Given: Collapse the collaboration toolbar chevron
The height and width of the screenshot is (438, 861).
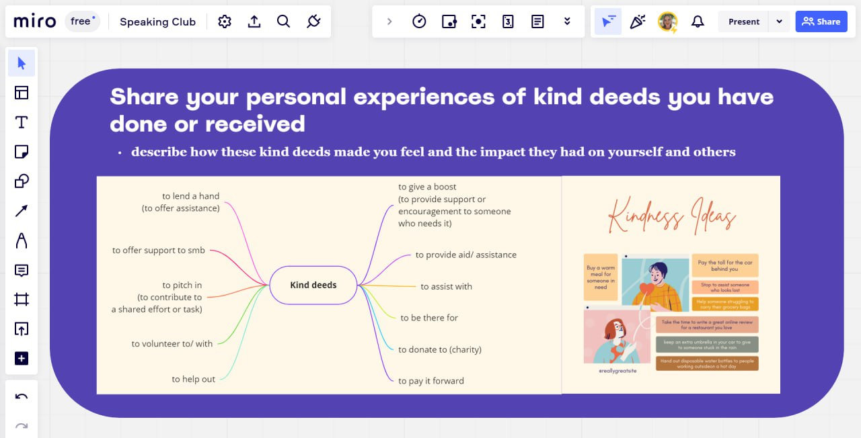Looking at the screenshot, I should (x=389, y=21).
